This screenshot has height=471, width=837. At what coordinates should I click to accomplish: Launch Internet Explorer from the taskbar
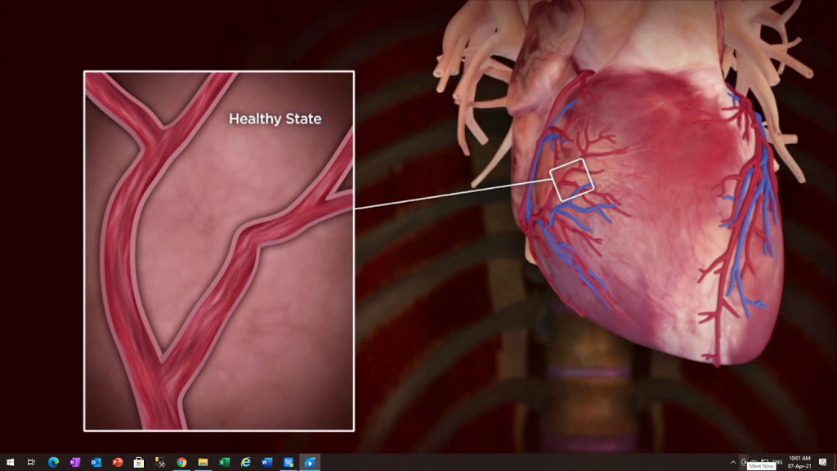pyautogui.click(x=245, y=463)
